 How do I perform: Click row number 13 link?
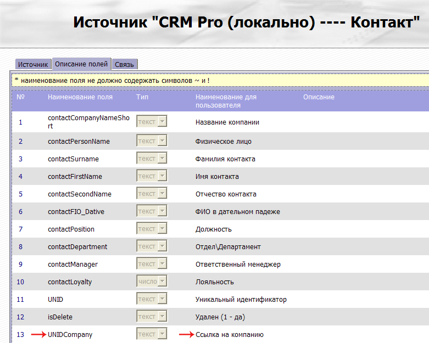(x=20, y=335)
